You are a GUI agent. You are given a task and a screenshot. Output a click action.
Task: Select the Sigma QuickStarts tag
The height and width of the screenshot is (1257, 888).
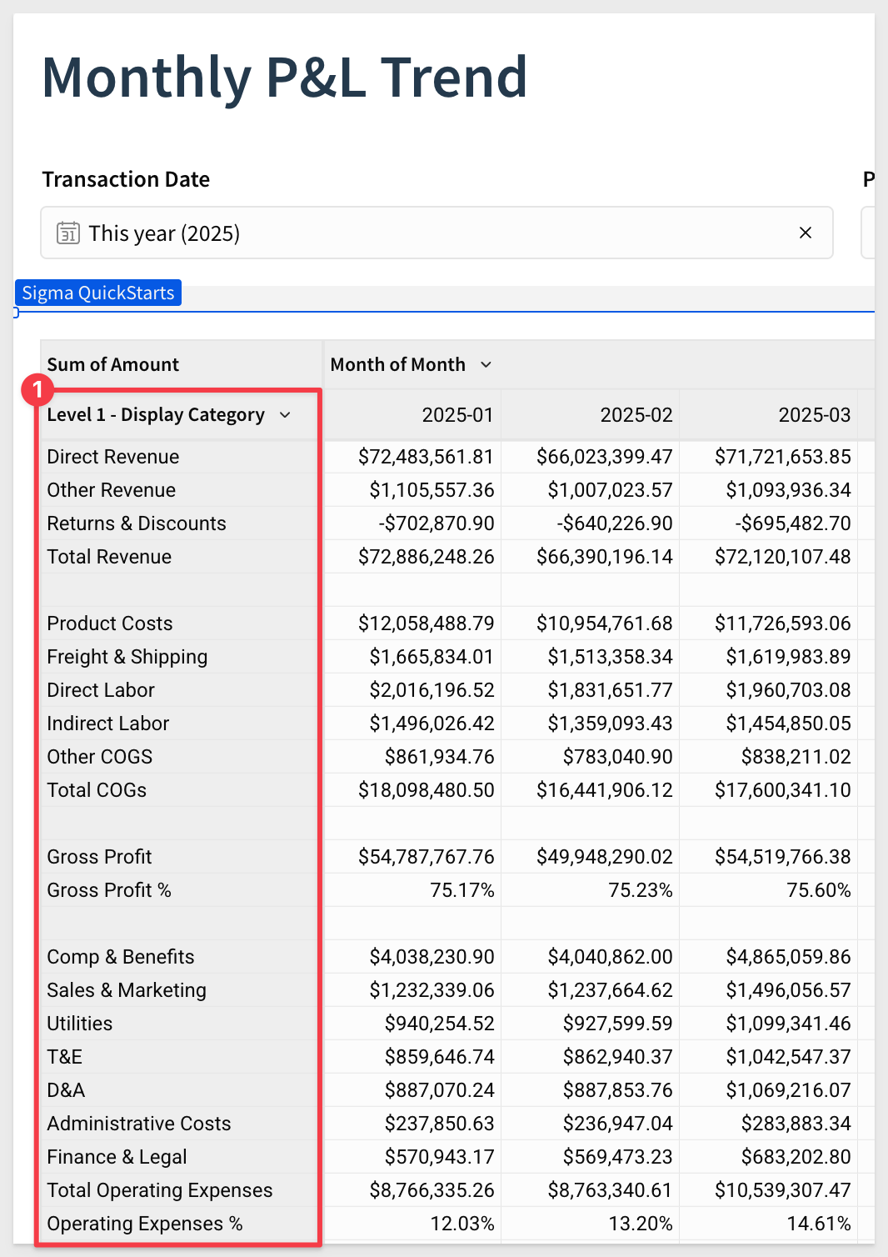coord(98,293)
